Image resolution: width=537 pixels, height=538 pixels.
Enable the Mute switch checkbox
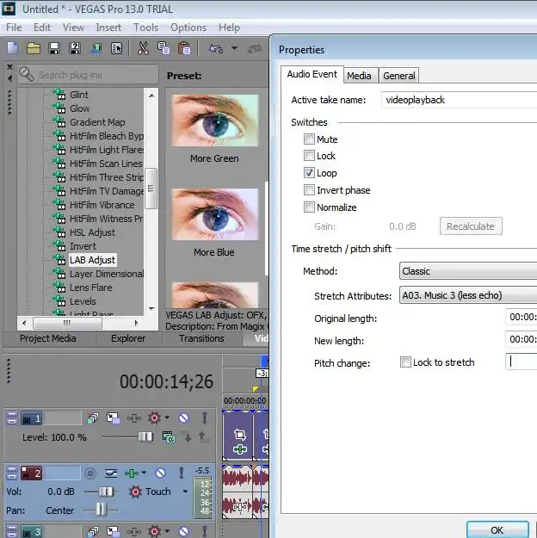[309, 139]
